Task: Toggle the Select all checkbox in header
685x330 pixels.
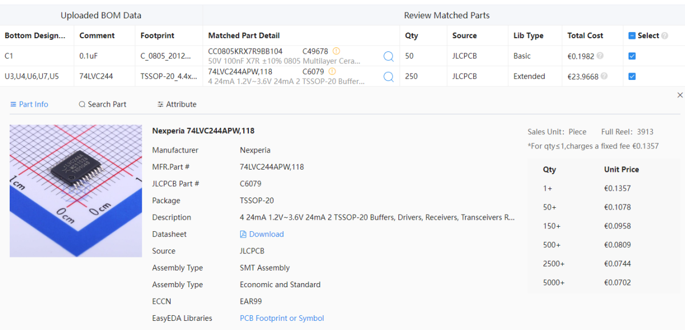Action: 632,35
